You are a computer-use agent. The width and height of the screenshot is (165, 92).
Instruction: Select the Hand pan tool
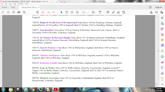coord(67,12)
